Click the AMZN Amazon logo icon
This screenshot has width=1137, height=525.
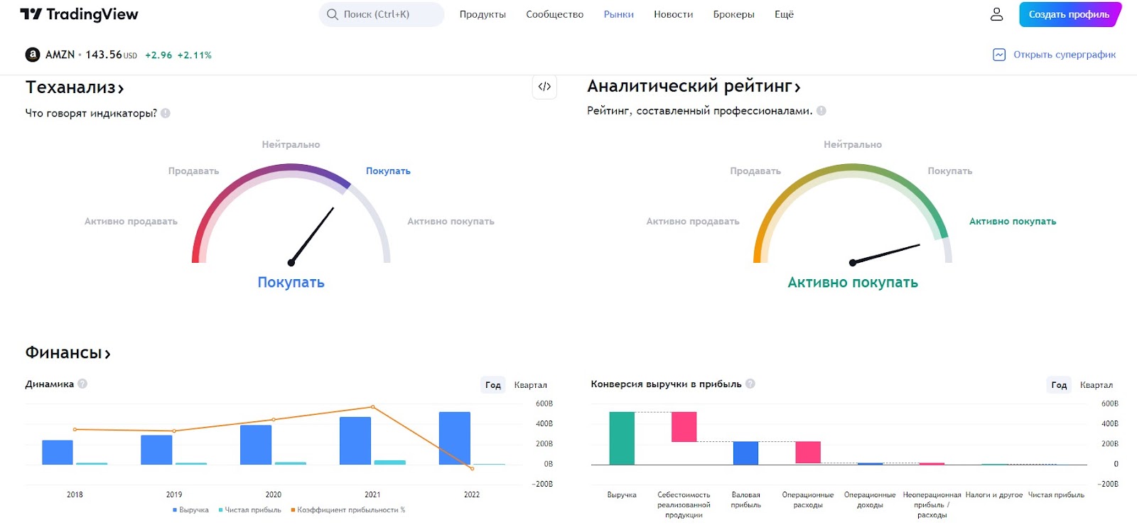click(33, 55)
